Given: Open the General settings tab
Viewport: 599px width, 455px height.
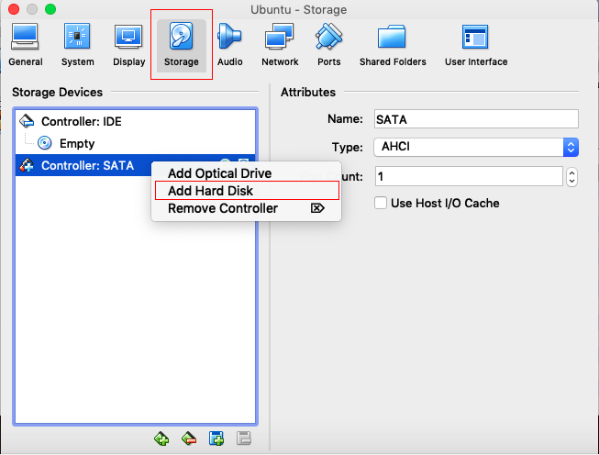Looking at the screenshot, I should pyautogui.click(x=25, y=45).
